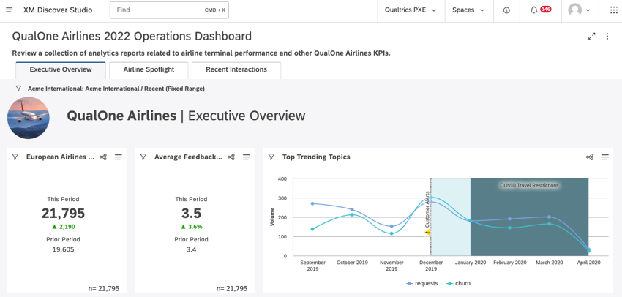This screenshot has height=297, width=622.
Task: Open the dashboard options kebab menu
Action: [x=607, y=37]
